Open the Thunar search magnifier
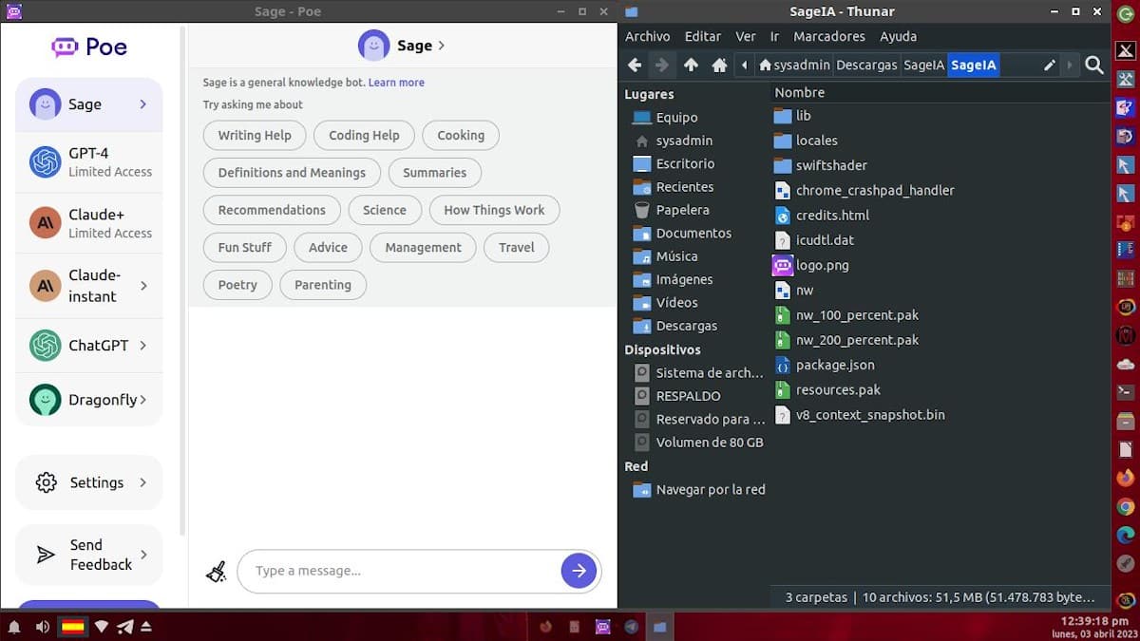Viewport: 1140px width, 641px height. [1093, 66]
